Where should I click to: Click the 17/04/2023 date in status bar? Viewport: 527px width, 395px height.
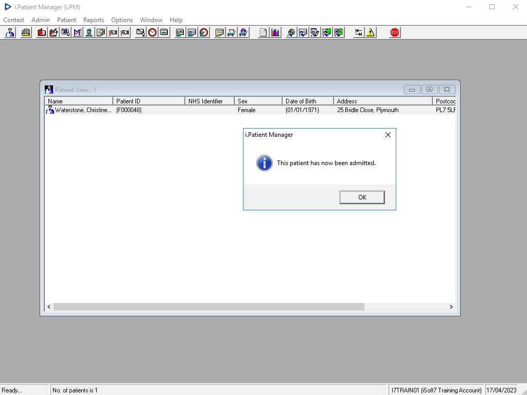point(501,390)
